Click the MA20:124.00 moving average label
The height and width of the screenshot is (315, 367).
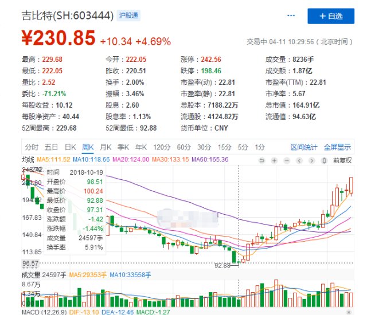click(x=131, y=160)
